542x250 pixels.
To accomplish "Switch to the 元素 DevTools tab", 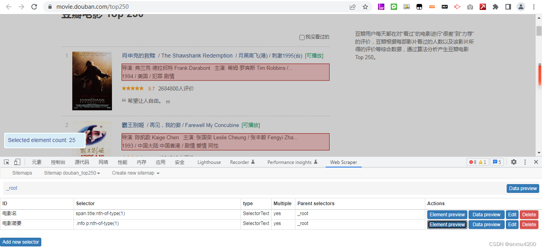I will coord(37,162).
